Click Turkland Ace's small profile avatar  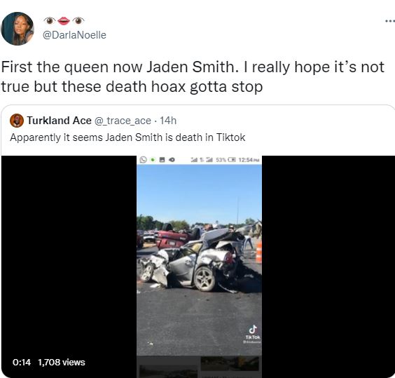[x=17, y=121]
